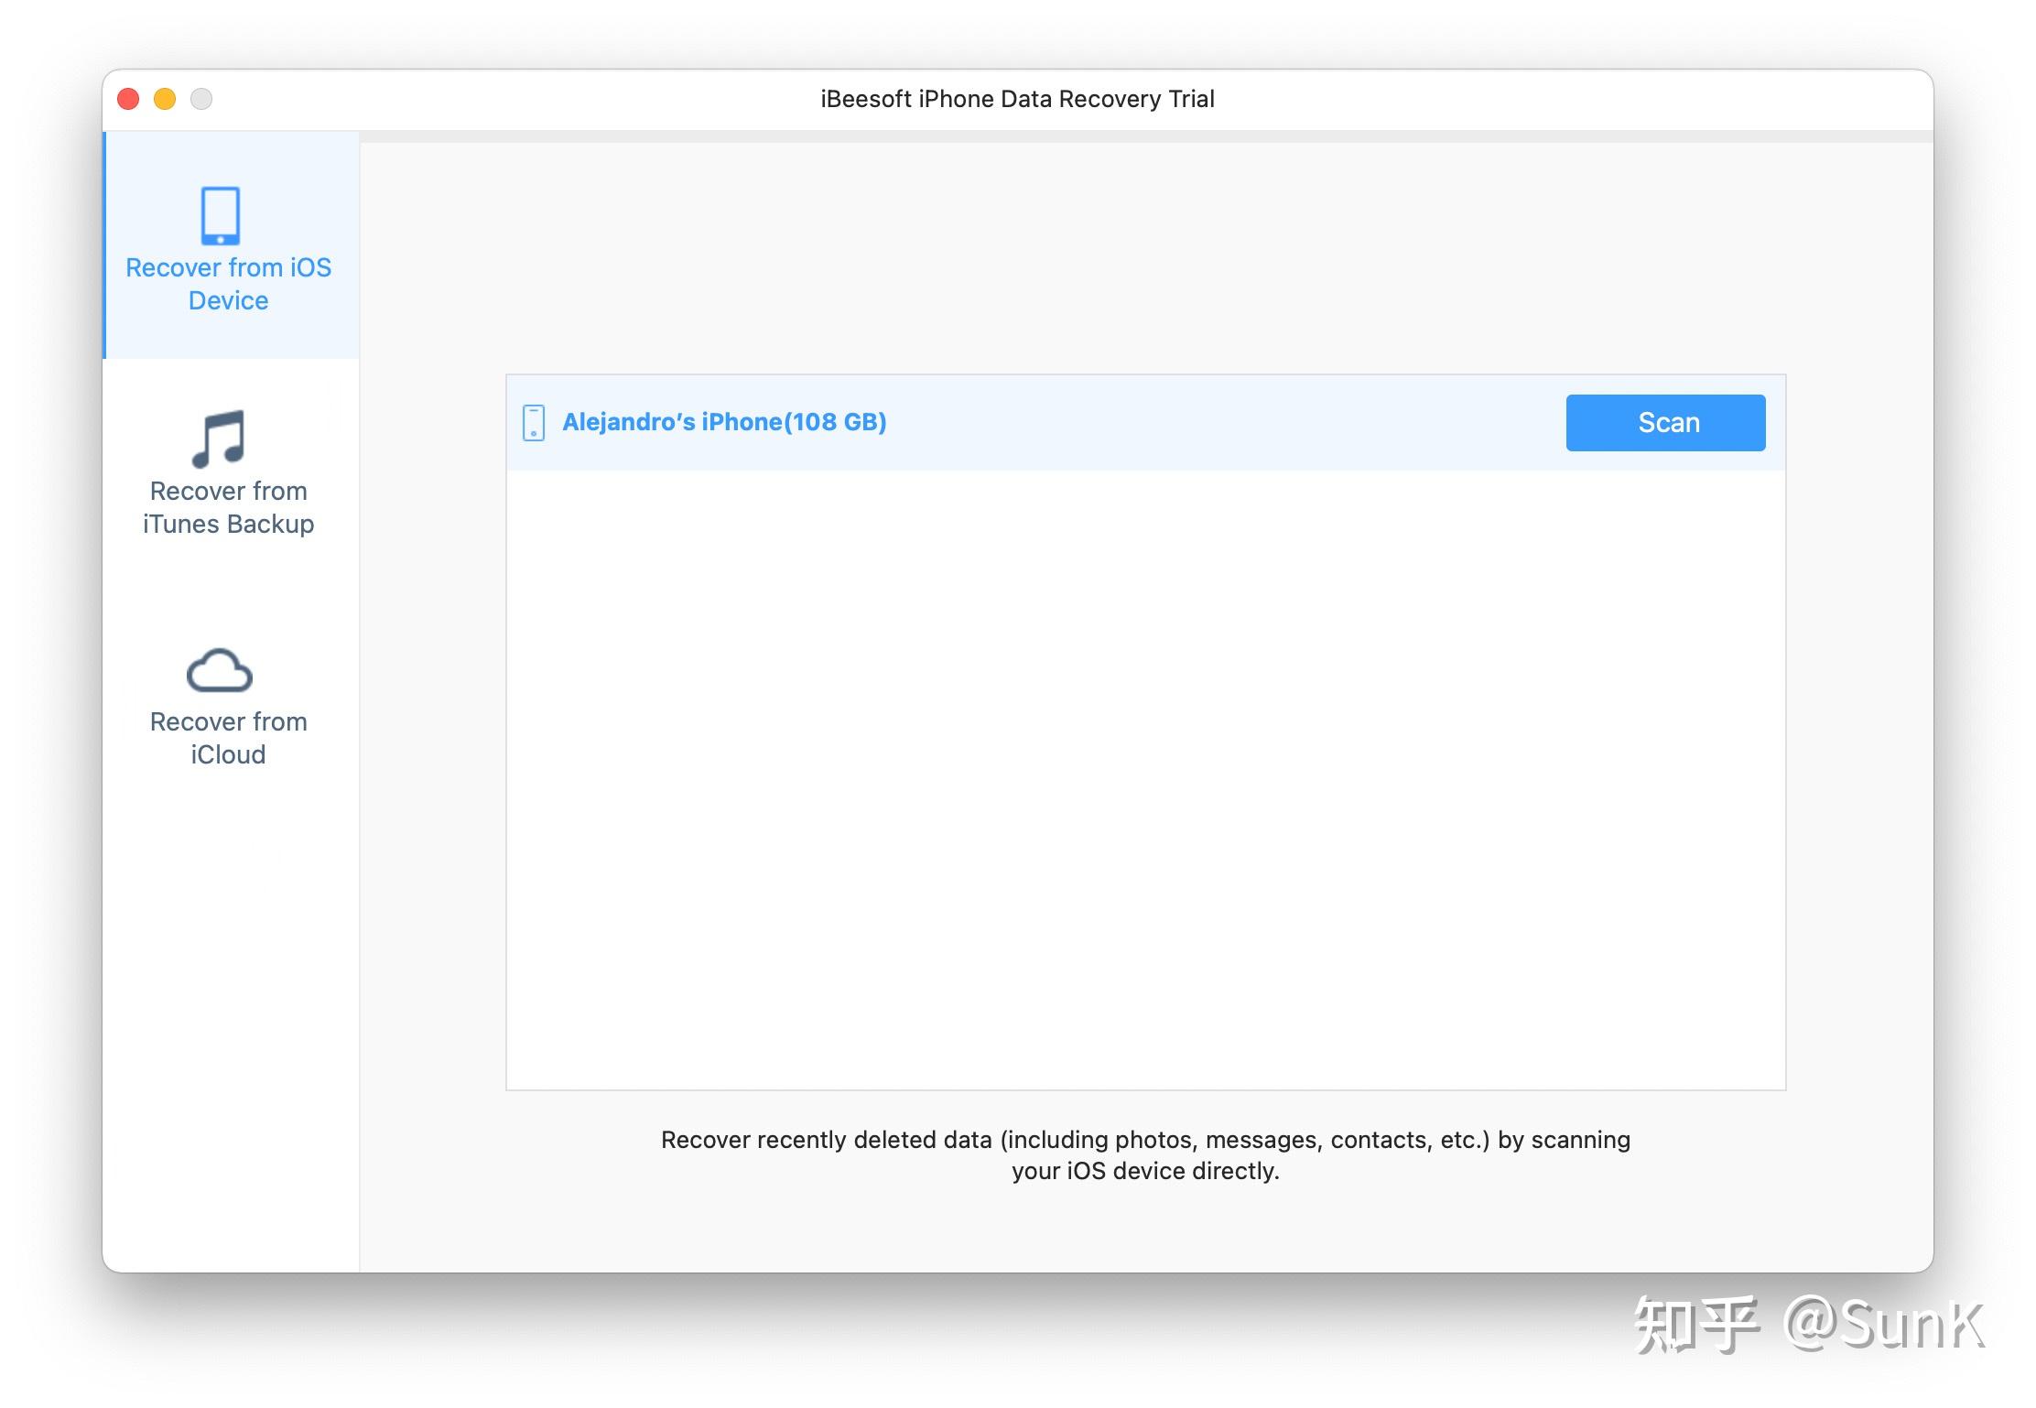
Task: Click the cloud icon for iCloud recovery
Action: (220, 671)
